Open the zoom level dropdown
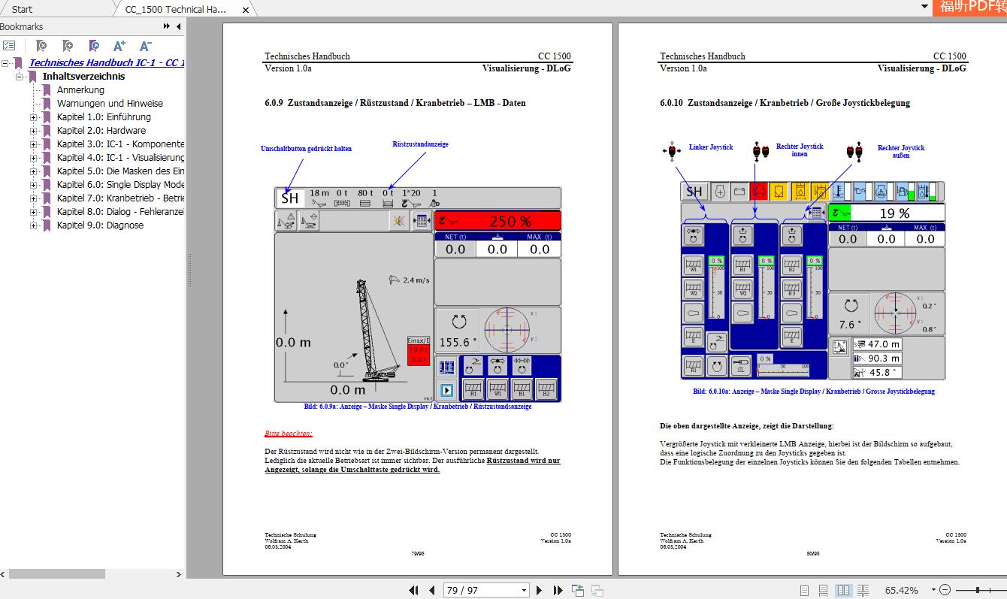 [932, 589]
